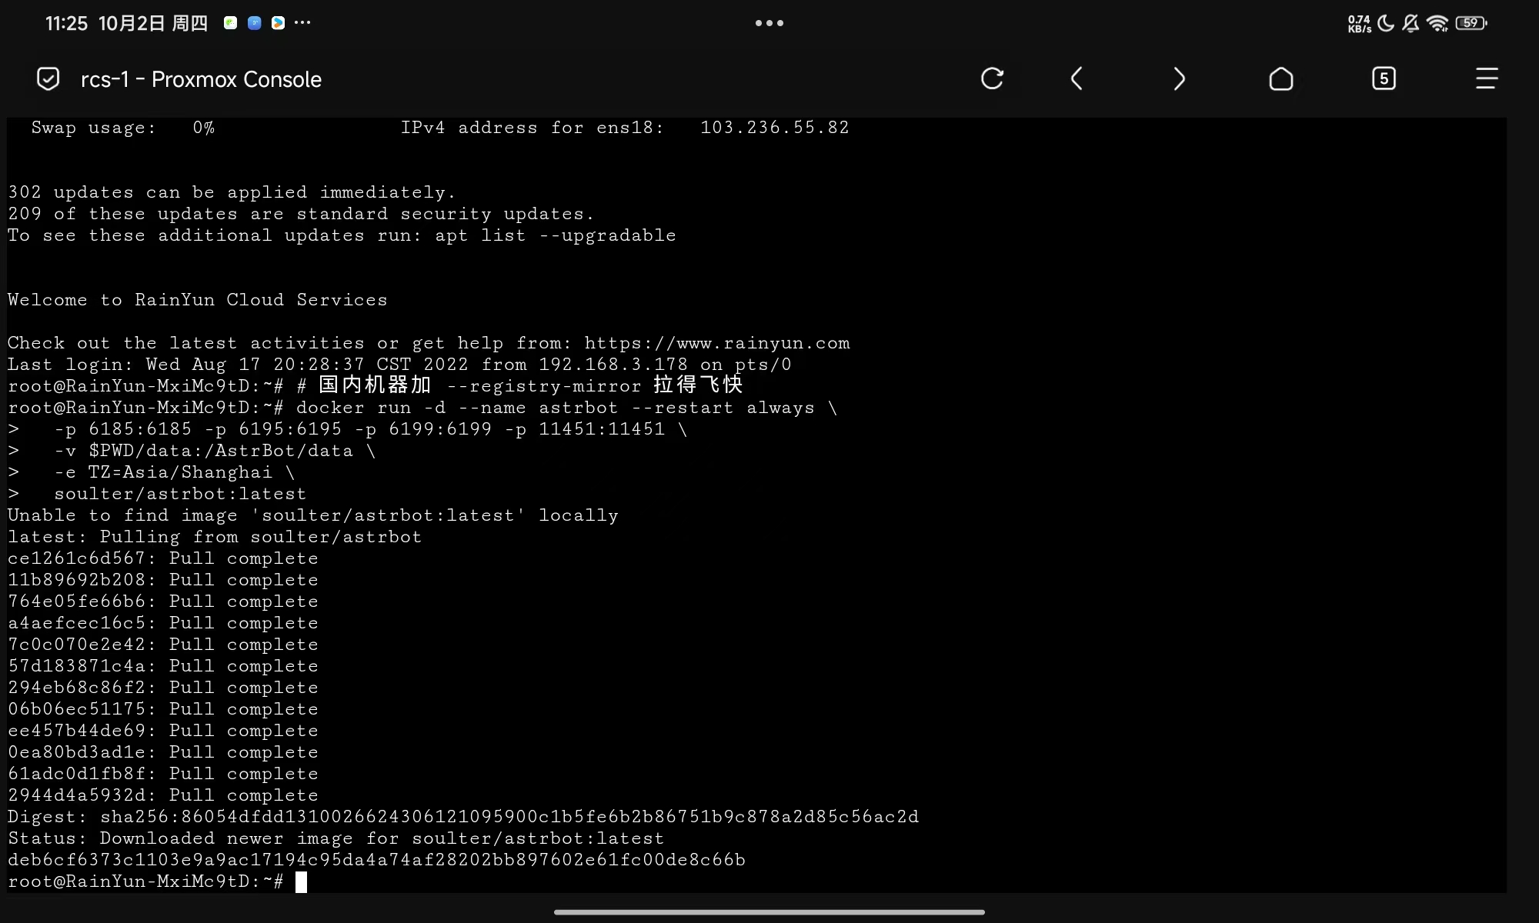
Task: Tap the three-dot handle at top center
Action: (769, 23)
